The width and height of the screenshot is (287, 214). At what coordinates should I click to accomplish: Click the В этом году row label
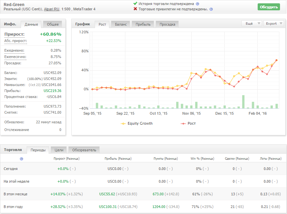(13, 207)
